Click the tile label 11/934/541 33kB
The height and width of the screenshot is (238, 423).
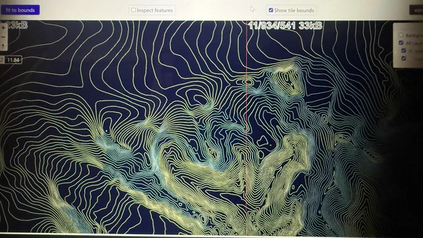(286, 26)
